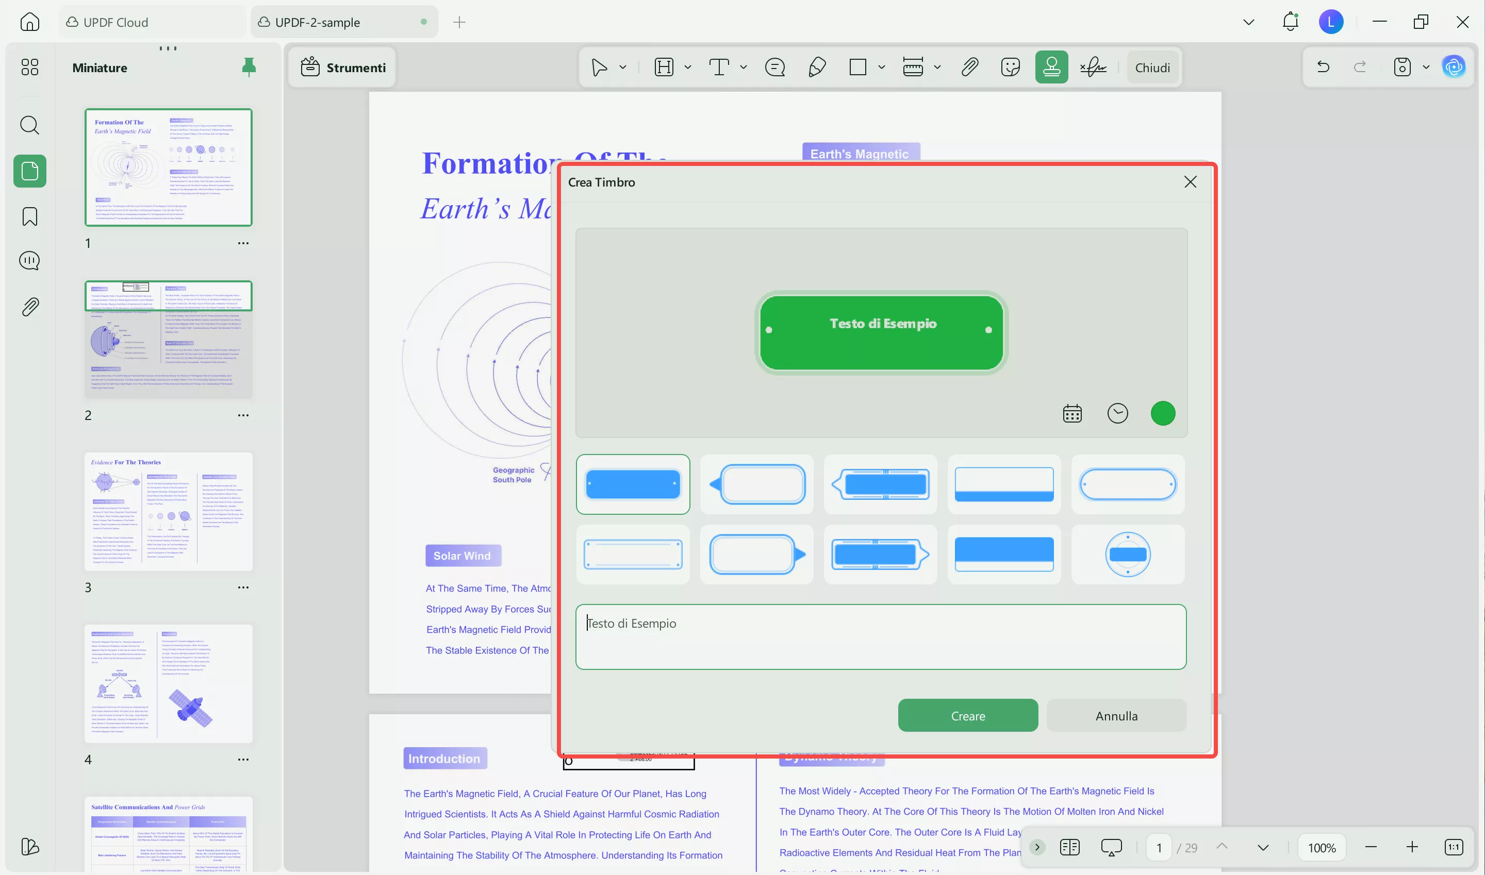The image size is (1485, 875).
Task: Toggle time insertion with clock icon
Action: pos(1117,413)
